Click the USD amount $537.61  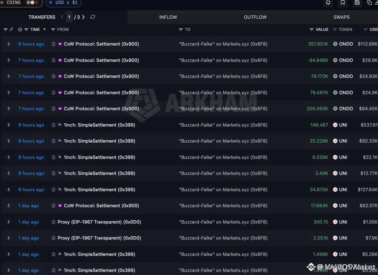pos(369,125)
